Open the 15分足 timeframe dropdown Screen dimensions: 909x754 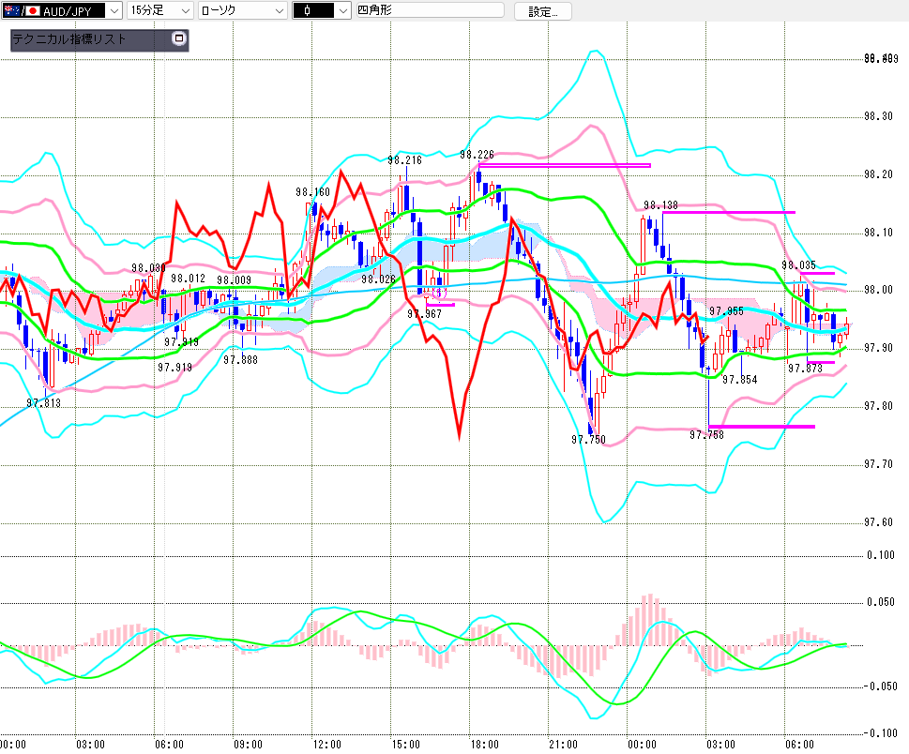coord(184,11)
